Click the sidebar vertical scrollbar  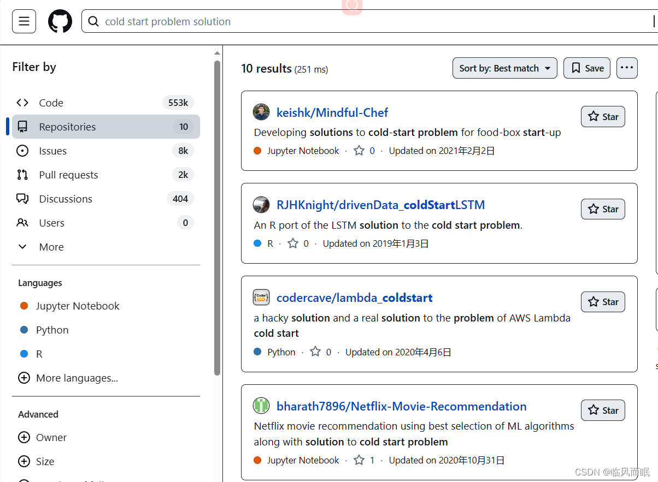pyautogui.click(x=217, y=218)
